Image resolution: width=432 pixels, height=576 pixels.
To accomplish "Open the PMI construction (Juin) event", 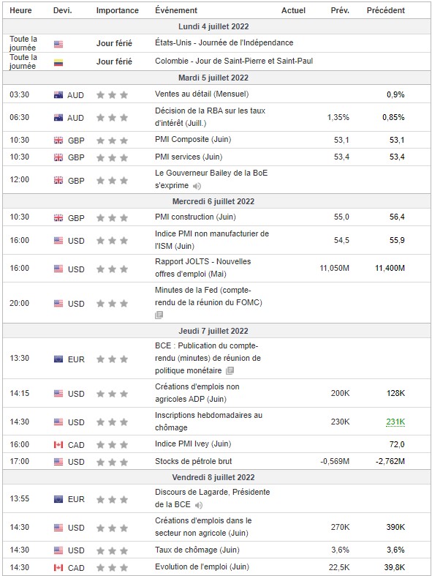I will click(195, 217).
